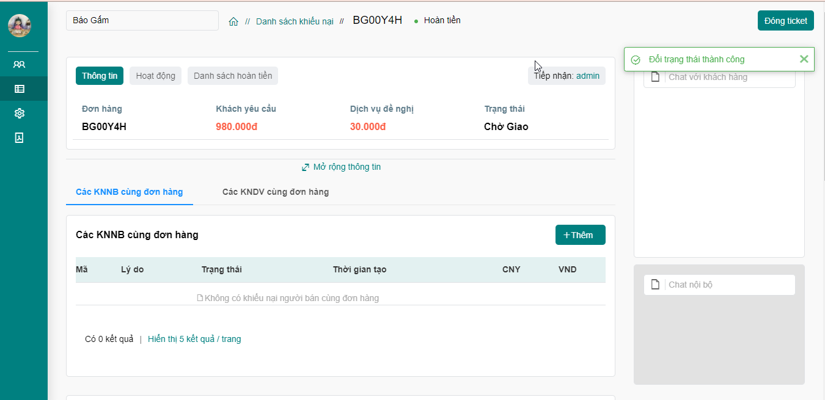The image size is (825, 400).
Task: Open Danh sách khiếu nại breadcrumb link
Action: coord(295,21)
